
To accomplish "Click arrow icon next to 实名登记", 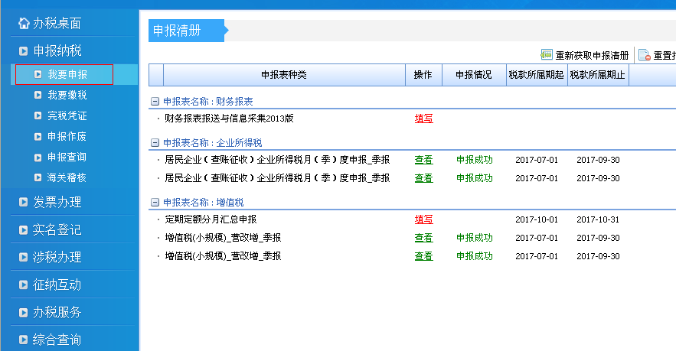I will pyautogui.click(x=24, y=230).
